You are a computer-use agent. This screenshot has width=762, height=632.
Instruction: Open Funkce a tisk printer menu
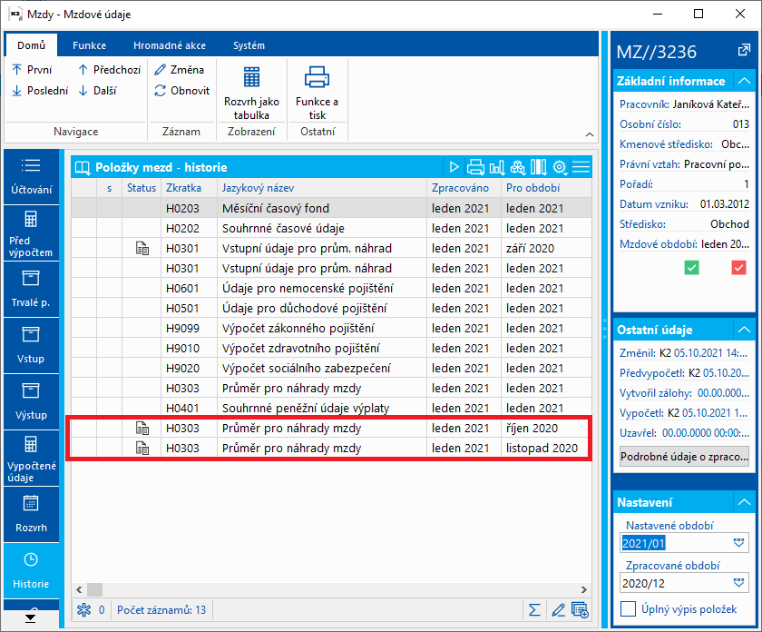(317, 94)
